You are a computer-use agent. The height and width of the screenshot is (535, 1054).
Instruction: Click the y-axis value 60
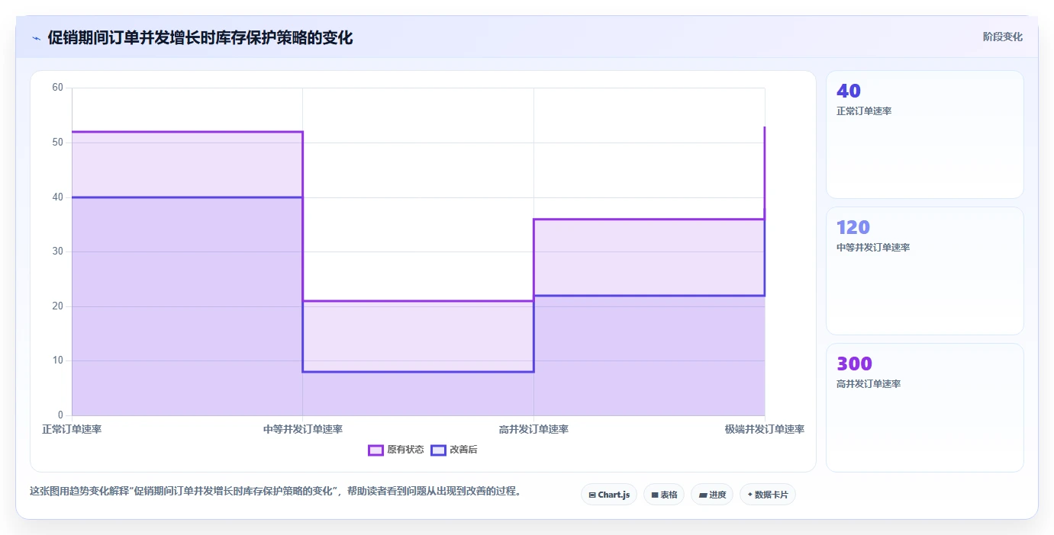[58, 88]
